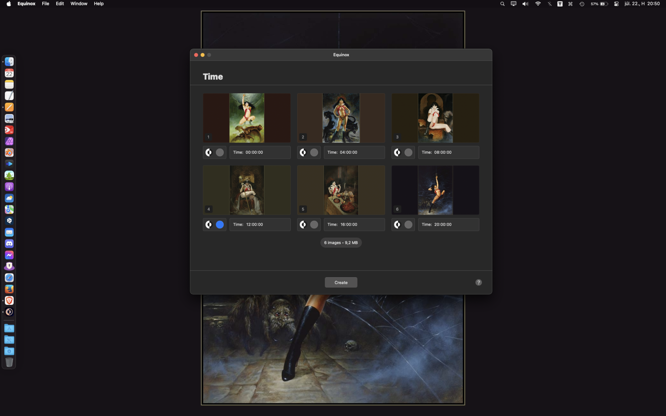Select thumbnail of image 5

tap(341, 190)
